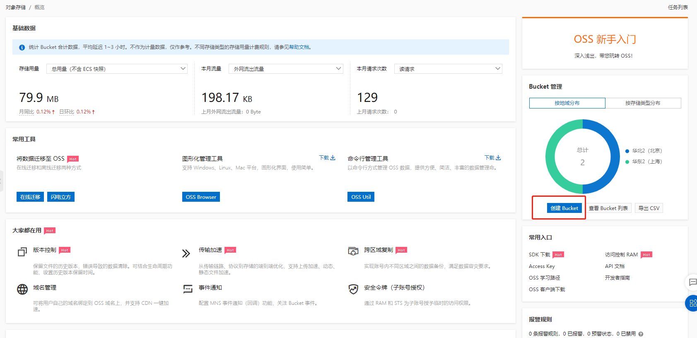Open the 任务列表 link at top right
Viewport: 697px width, 338px height.
pos(678,7)
